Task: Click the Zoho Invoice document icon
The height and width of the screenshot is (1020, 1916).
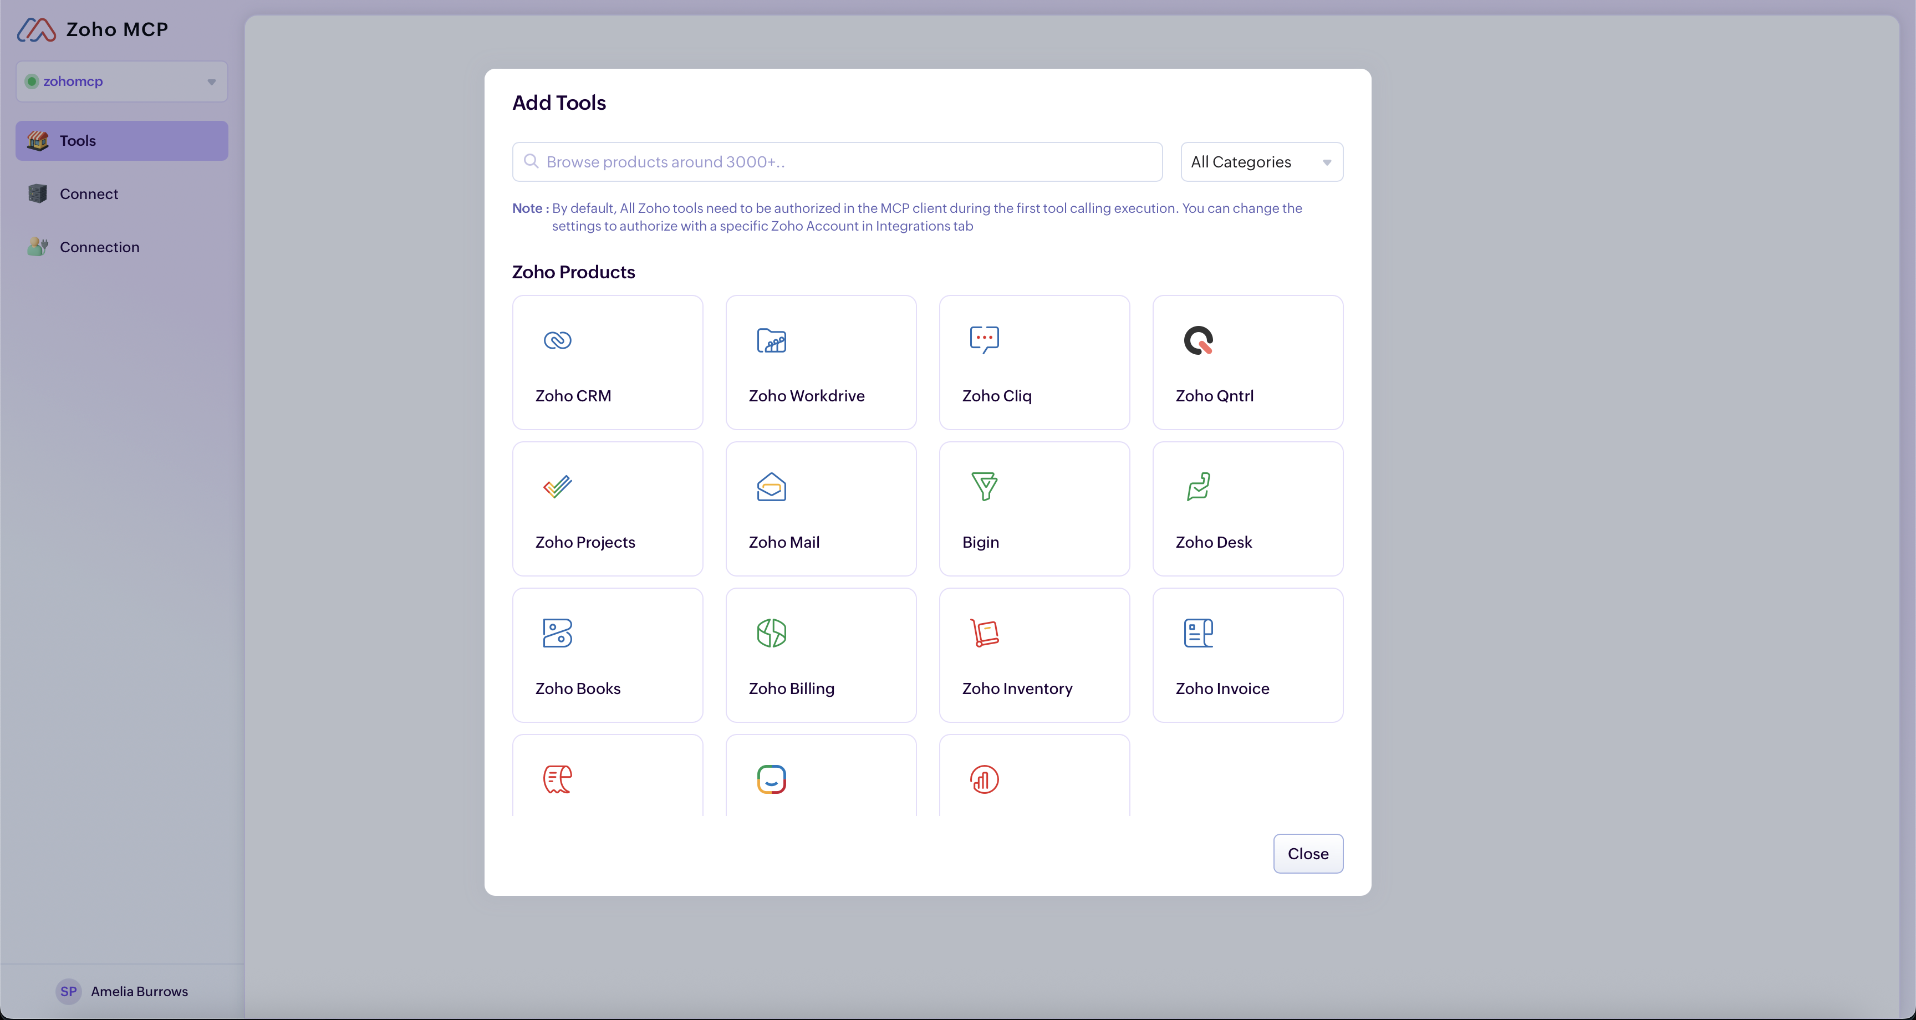Action: coord(1198,633)
